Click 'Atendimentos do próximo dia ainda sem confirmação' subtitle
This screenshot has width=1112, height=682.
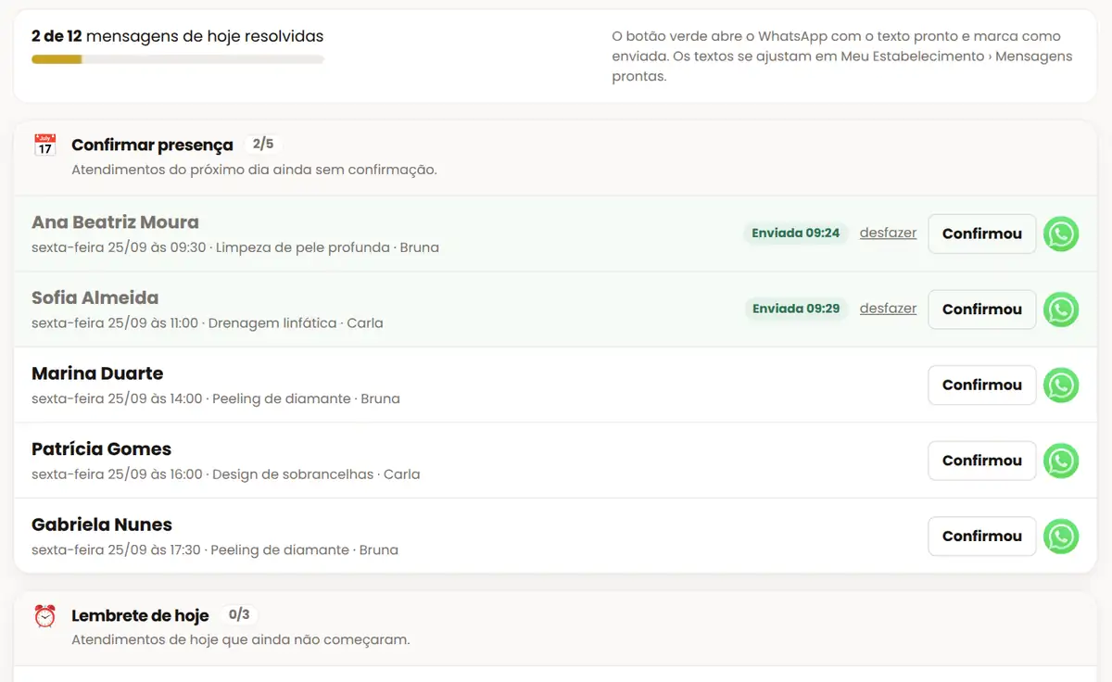point(254,170)
